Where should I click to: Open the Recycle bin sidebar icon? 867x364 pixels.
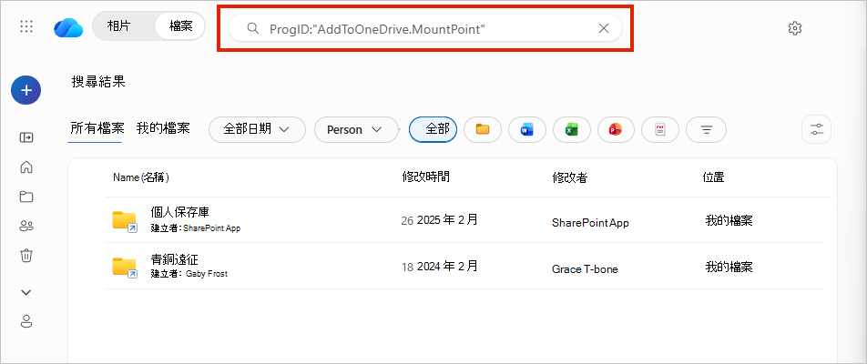(x=26, y=255)
